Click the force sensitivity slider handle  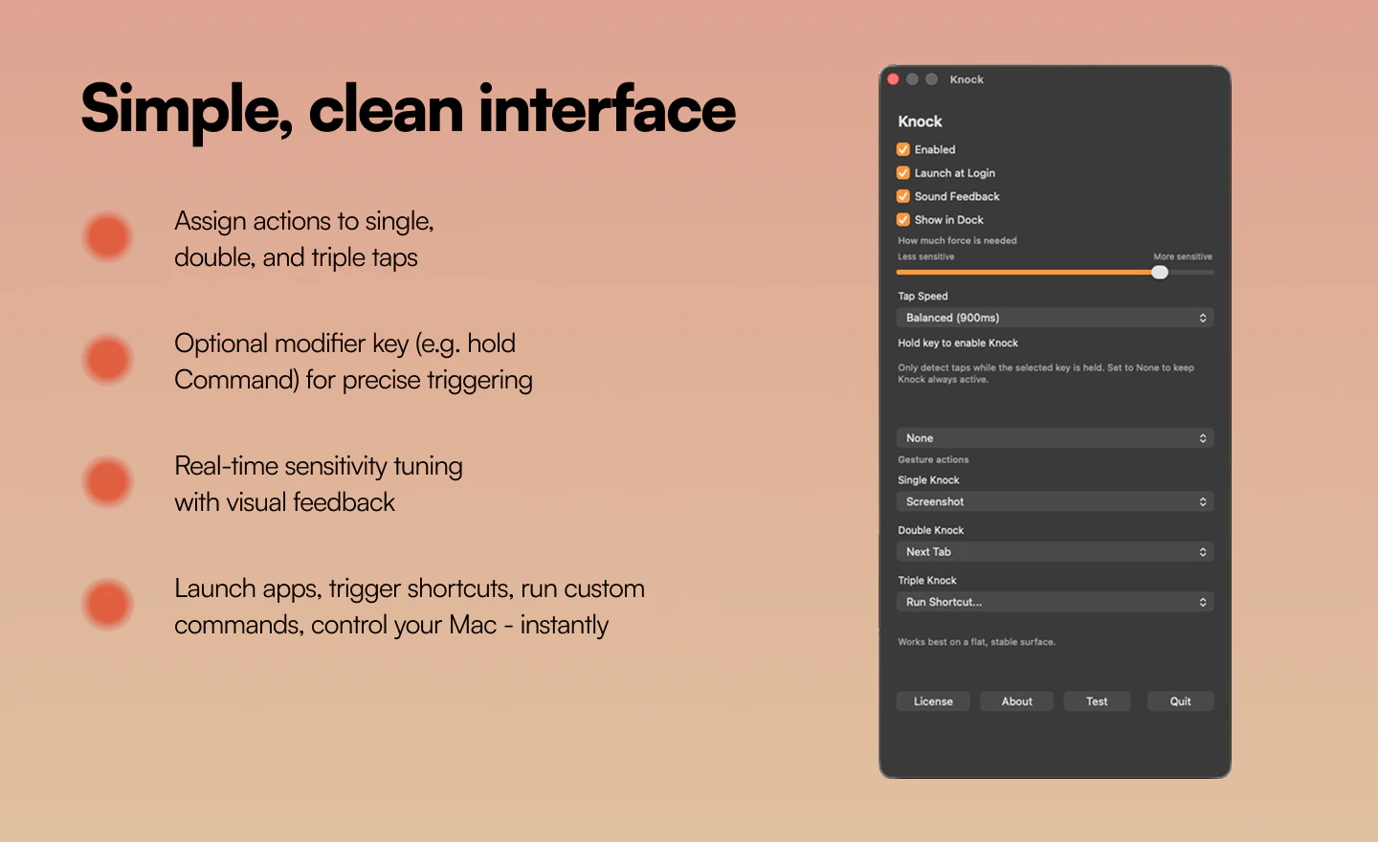pyautogui.click(x=1160, y=272)
